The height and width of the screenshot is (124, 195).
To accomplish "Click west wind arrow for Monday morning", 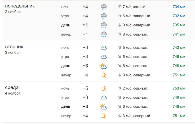I will tap(119, 16).
